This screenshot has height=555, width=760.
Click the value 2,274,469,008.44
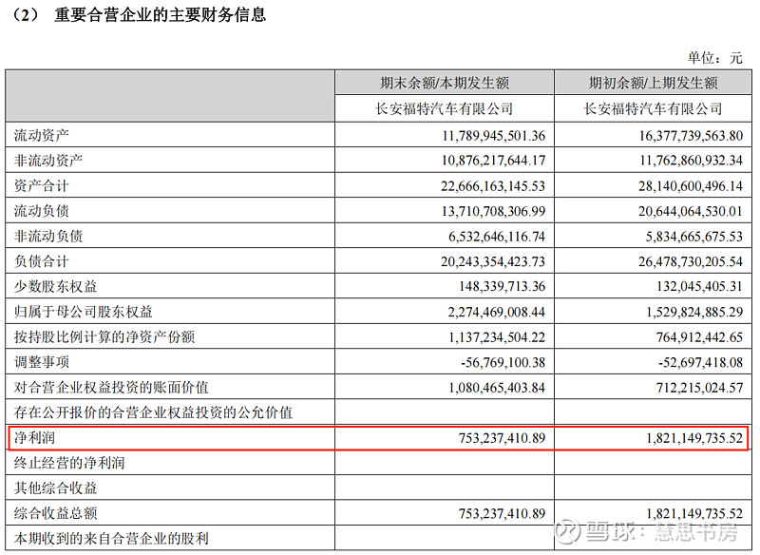[497, 312]
